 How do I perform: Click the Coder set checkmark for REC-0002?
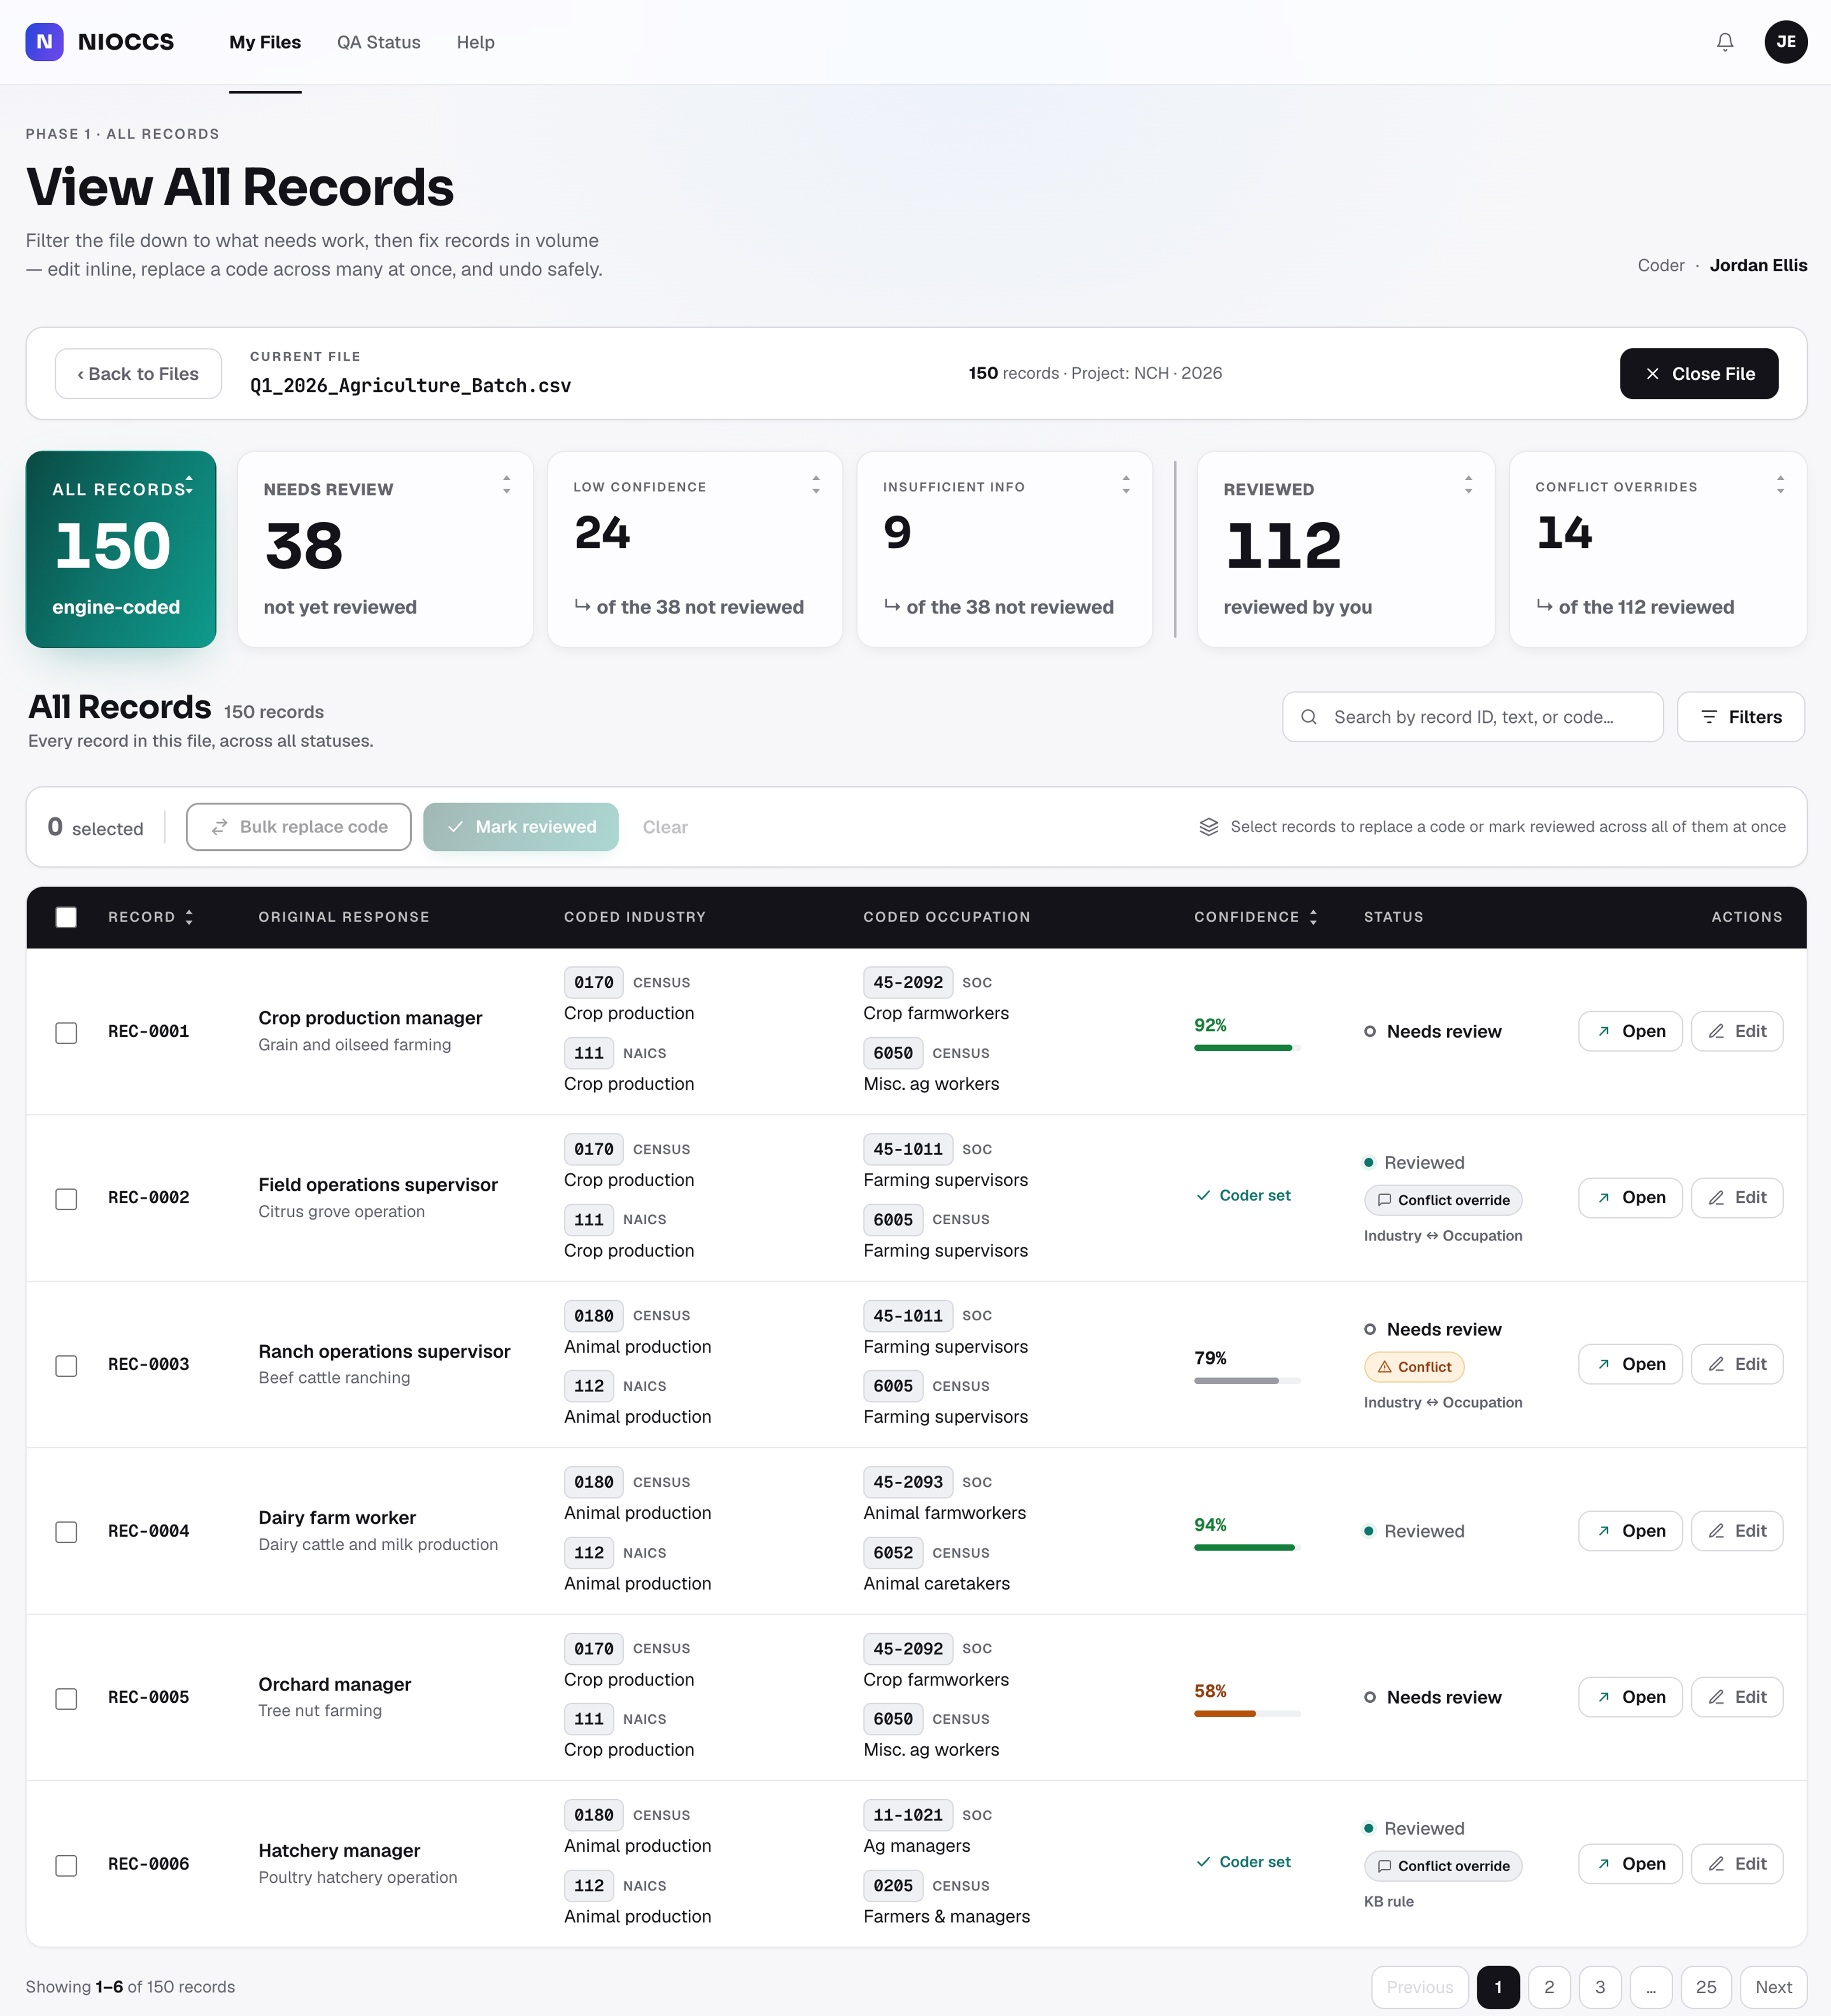click(x=1203, y=1196)
